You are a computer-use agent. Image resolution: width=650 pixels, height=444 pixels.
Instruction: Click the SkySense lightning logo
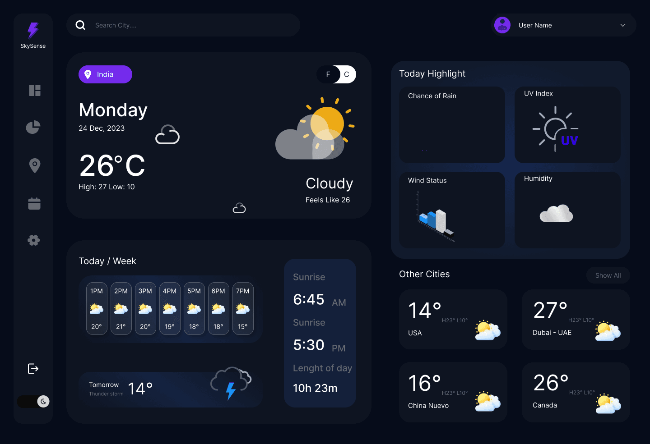point(33,31)
